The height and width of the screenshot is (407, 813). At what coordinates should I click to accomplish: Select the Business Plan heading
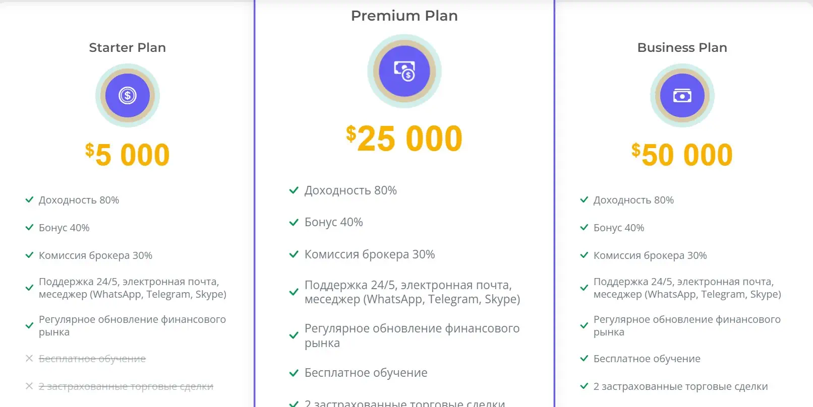682,47
